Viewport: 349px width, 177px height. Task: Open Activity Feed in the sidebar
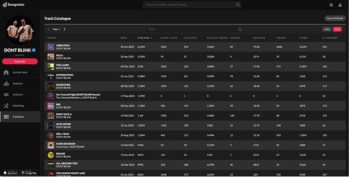pyautogui.click(x=20, y=72)
